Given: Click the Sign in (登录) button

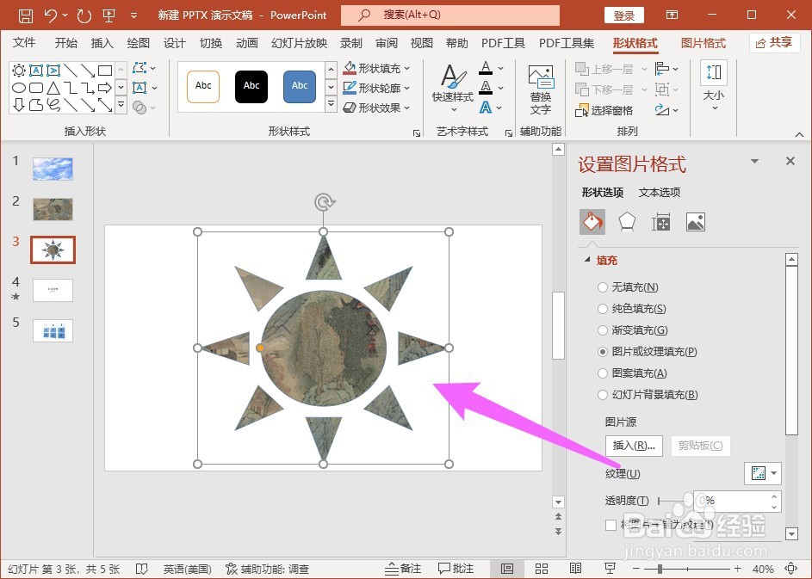Looking at the screenshot, I should tap(624, 15).
